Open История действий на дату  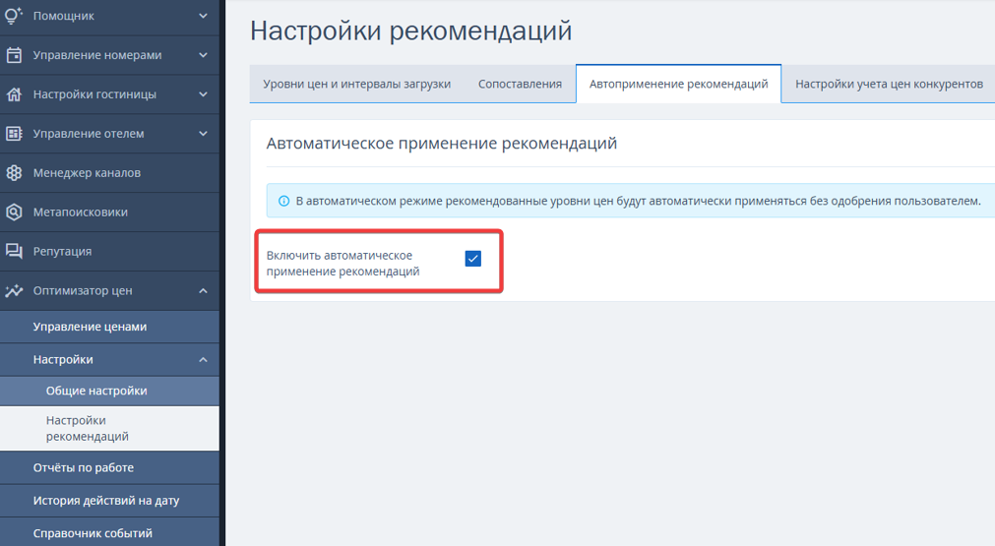(110, 501)
